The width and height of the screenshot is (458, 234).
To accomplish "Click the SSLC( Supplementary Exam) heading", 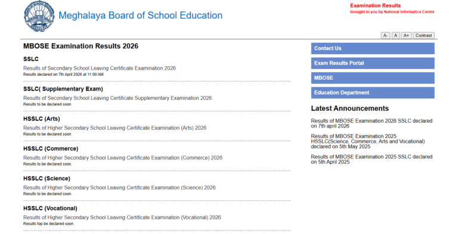I will pyautogui.click(x=63, y=89).
